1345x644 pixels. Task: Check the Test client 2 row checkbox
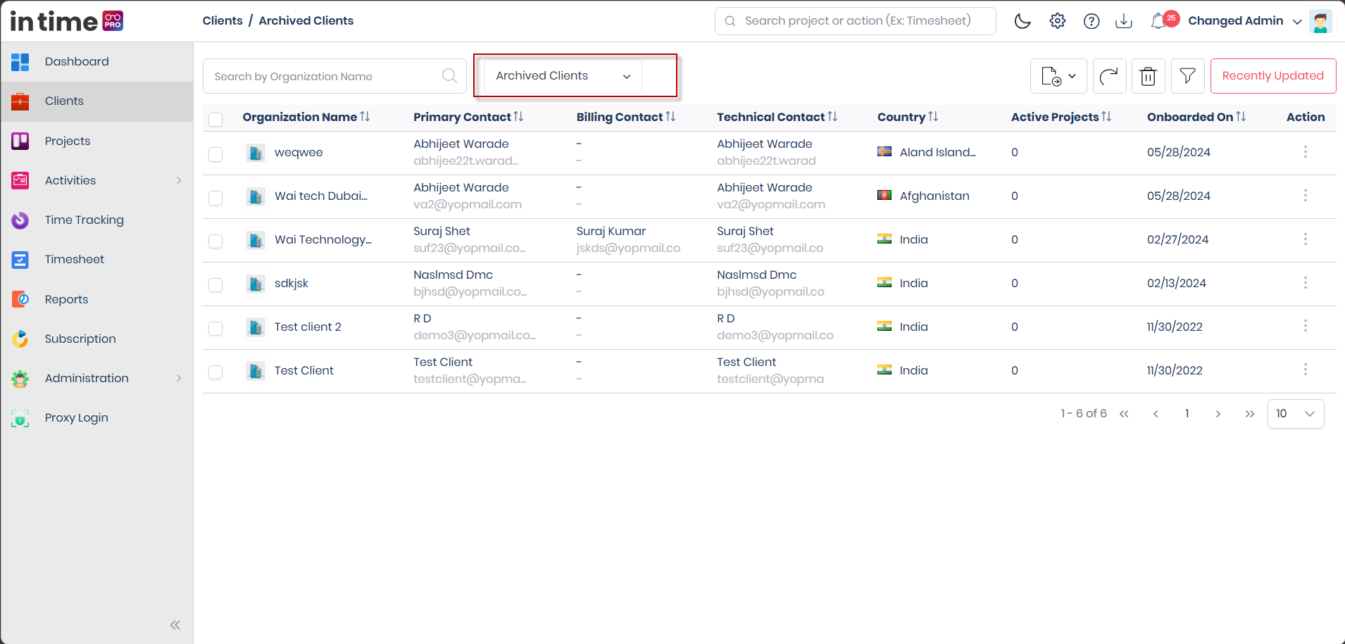tap(215, 329)
